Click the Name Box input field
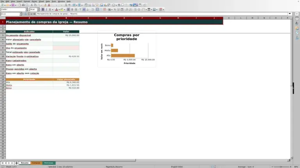 pyautogui.click(x=10, y=14)
